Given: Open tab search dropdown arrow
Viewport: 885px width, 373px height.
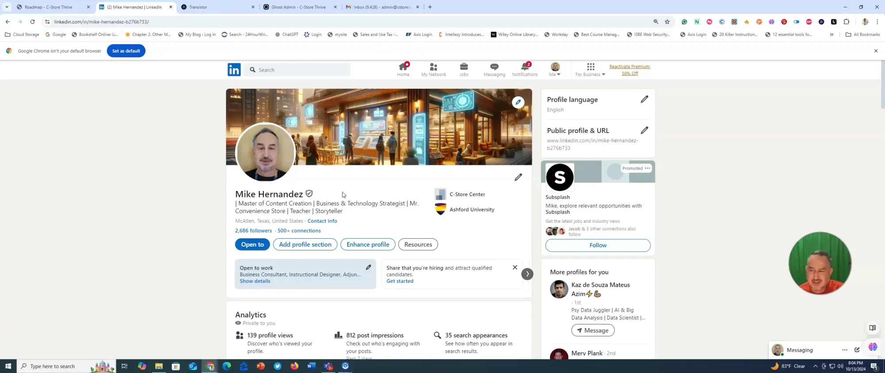Looking at the screenshot, I should coord(7,7).
